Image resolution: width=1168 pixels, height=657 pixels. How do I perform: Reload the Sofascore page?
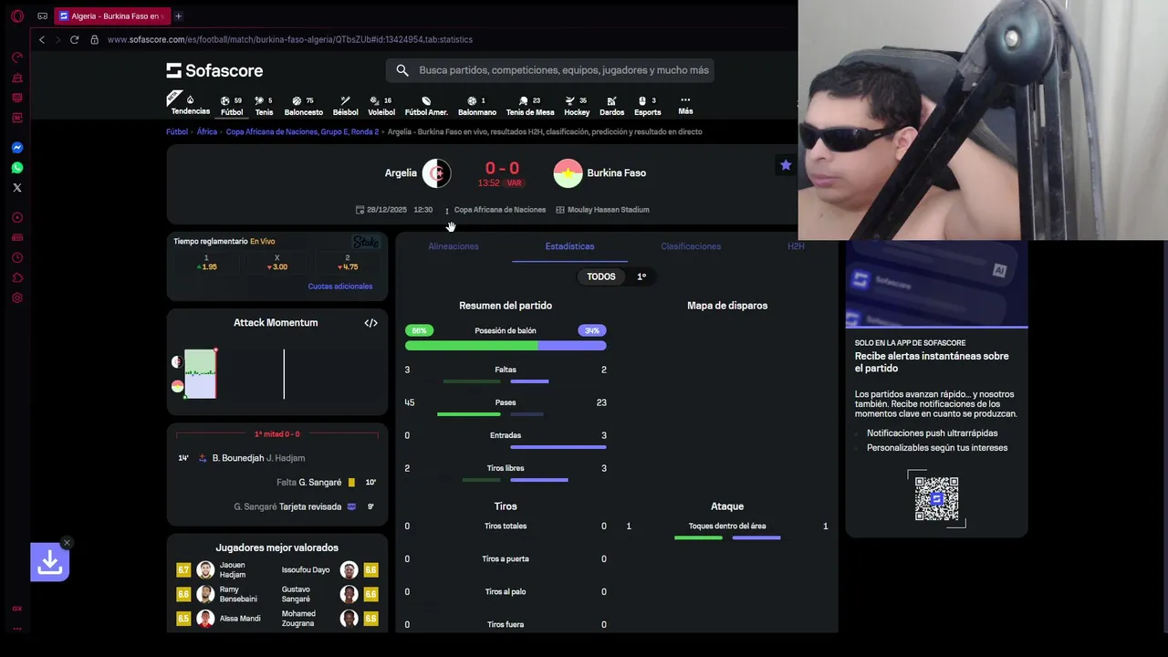pos(74,39)
